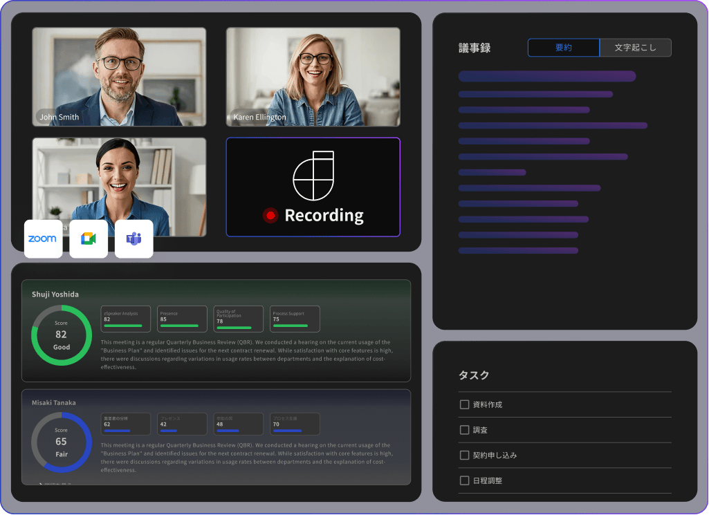Click the pie-chart logo in the Recording tile
709x515 pixels.
point(313,175)
